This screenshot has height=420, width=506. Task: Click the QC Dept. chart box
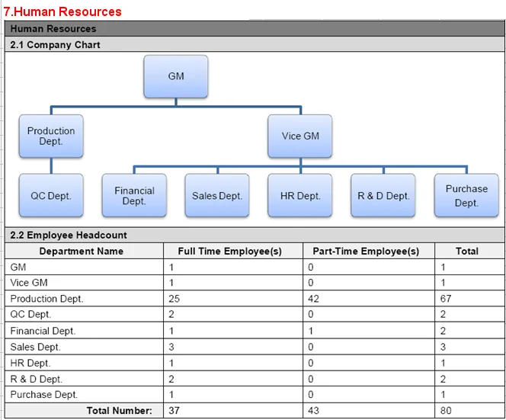(51, 195)
